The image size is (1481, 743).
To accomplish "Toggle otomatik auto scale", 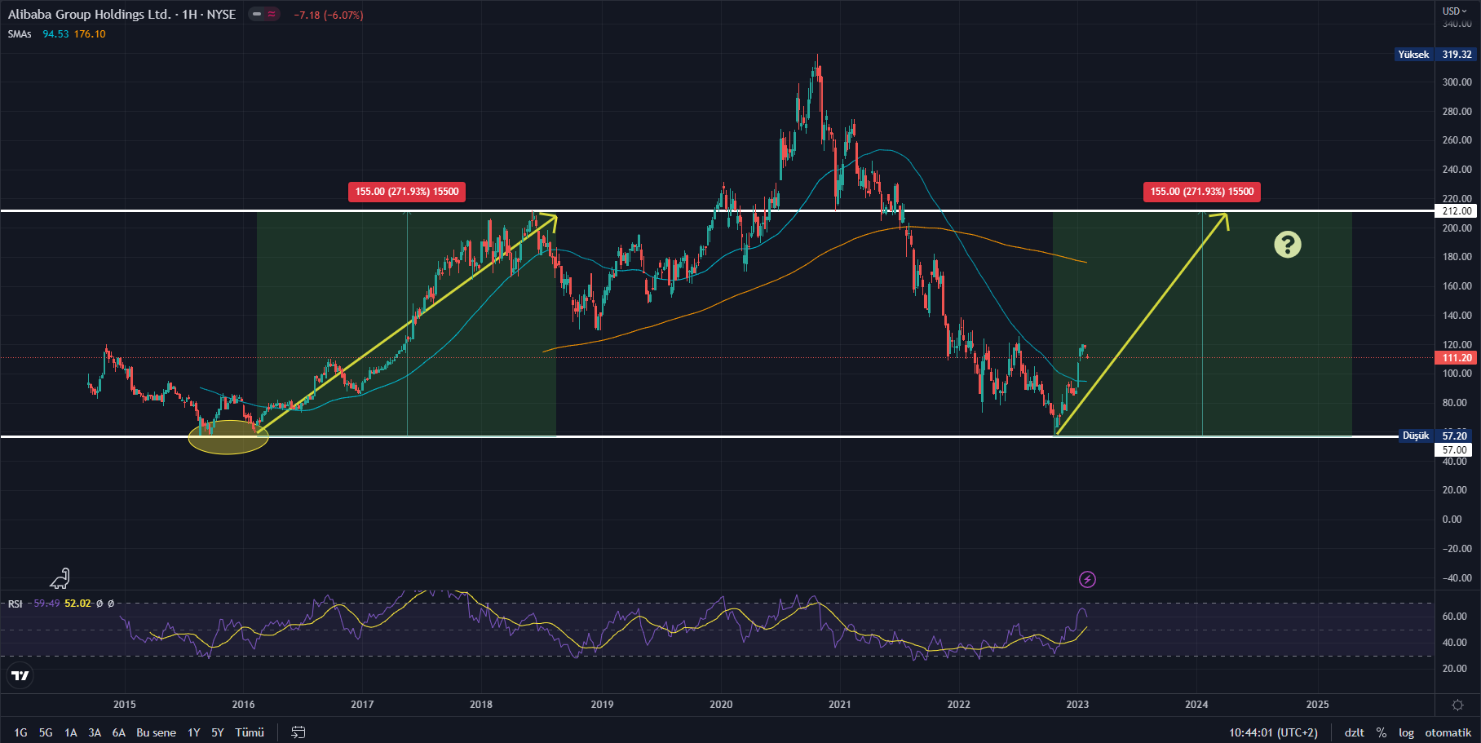I will point(1448,732).
